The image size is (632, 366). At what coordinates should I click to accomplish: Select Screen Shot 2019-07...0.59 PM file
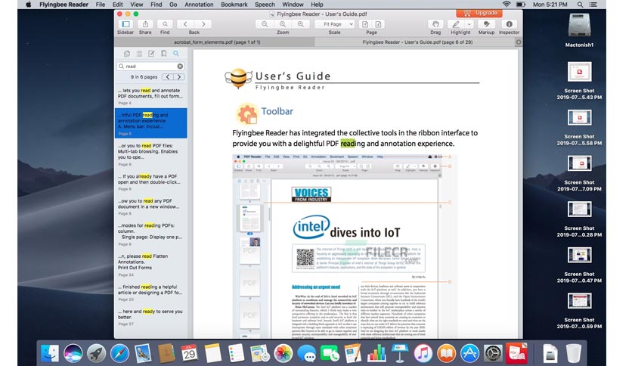point(579,310)
